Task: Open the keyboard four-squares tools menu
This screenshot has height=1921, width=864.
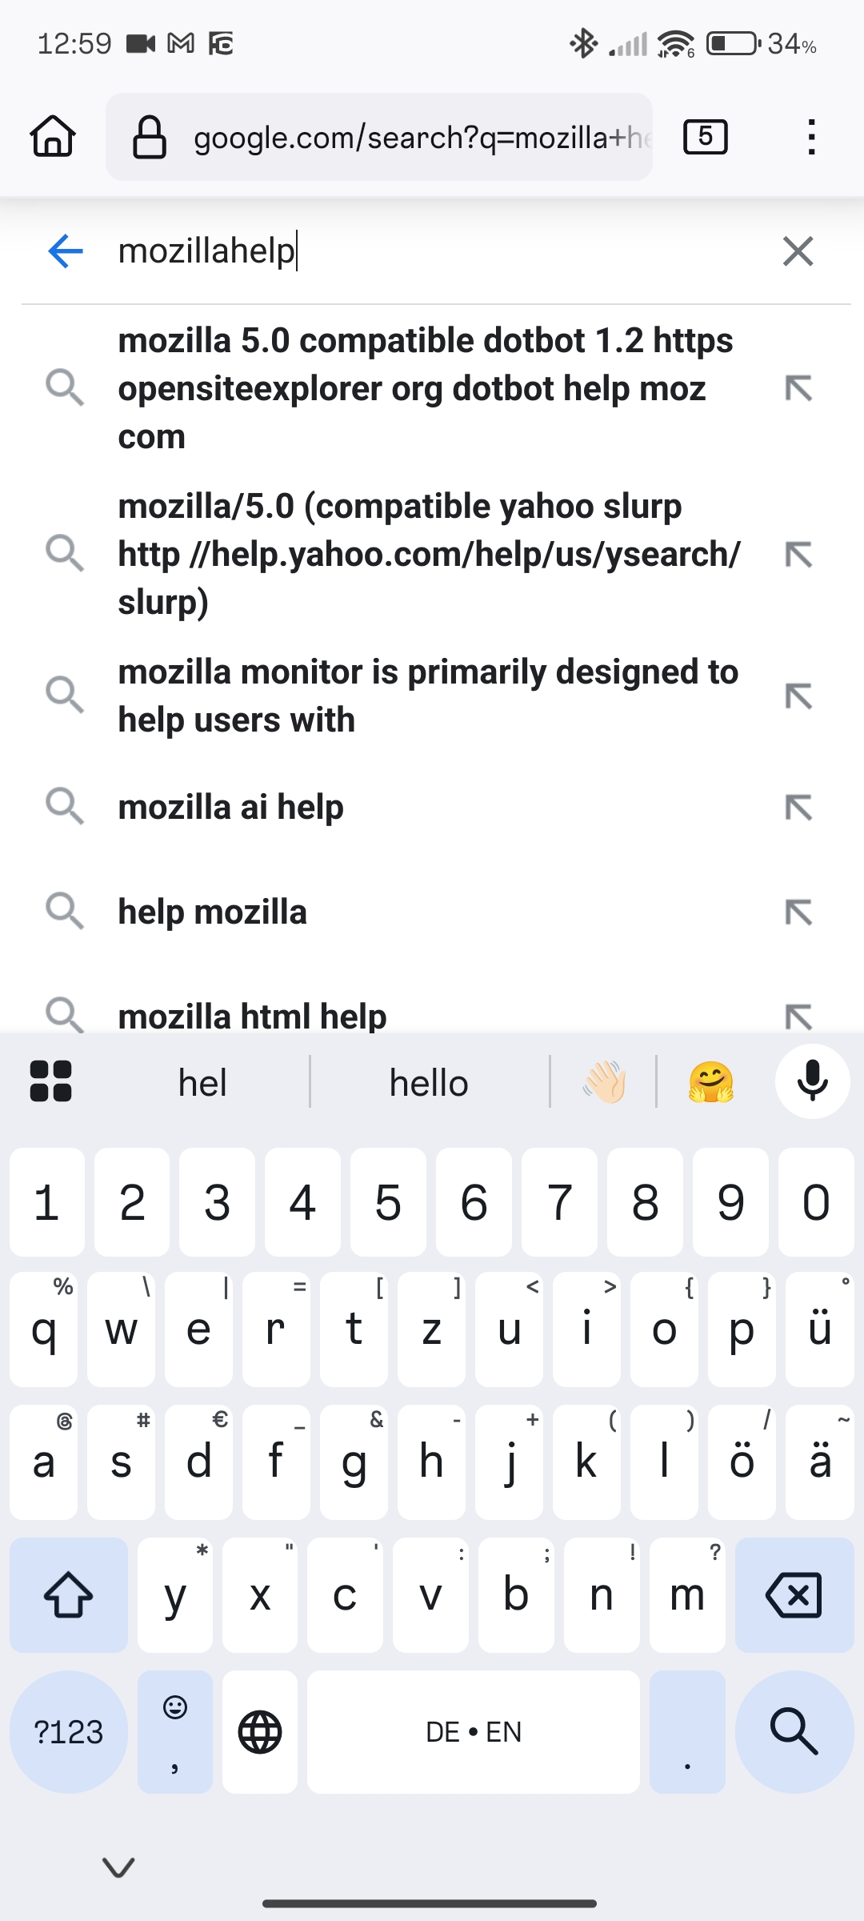Action: 50,1081
